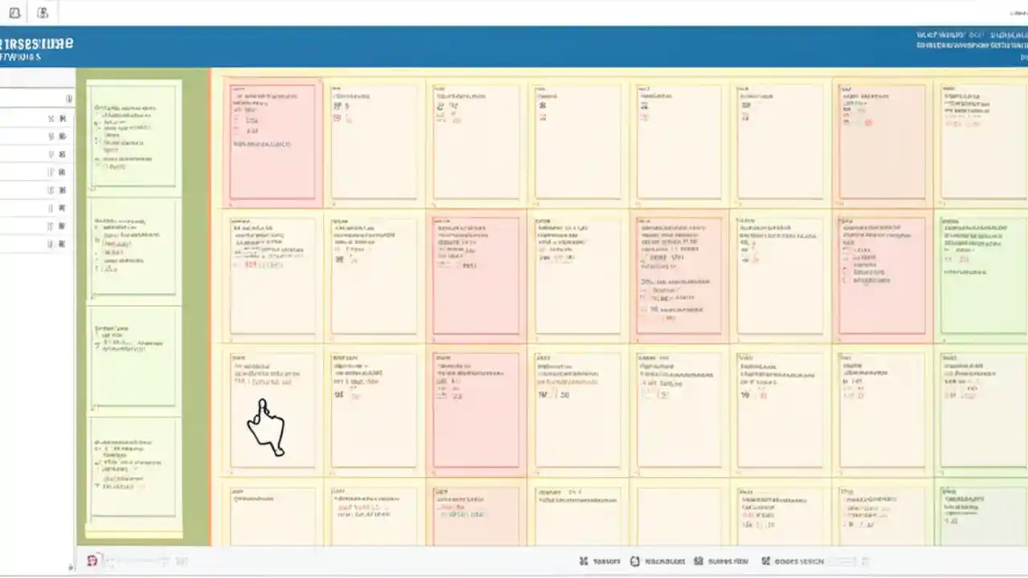Click the green card at the bottom-right corner of the board
The width and height of the screenshot is (1028, 578).
tap(981, 514)
